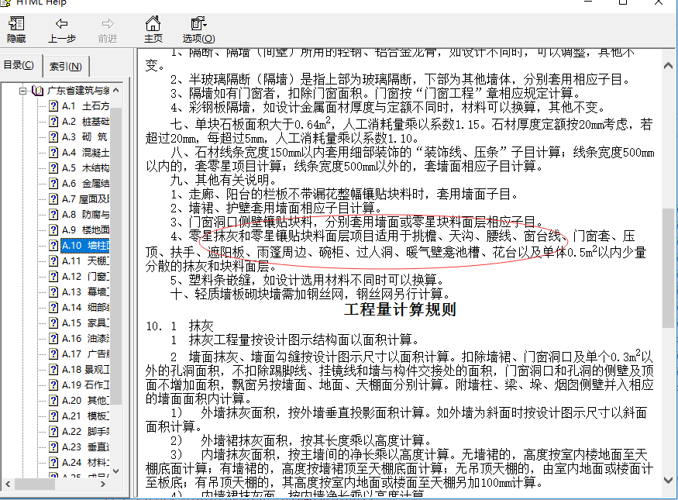Open topic A.23 垂直

coord(85,447)
